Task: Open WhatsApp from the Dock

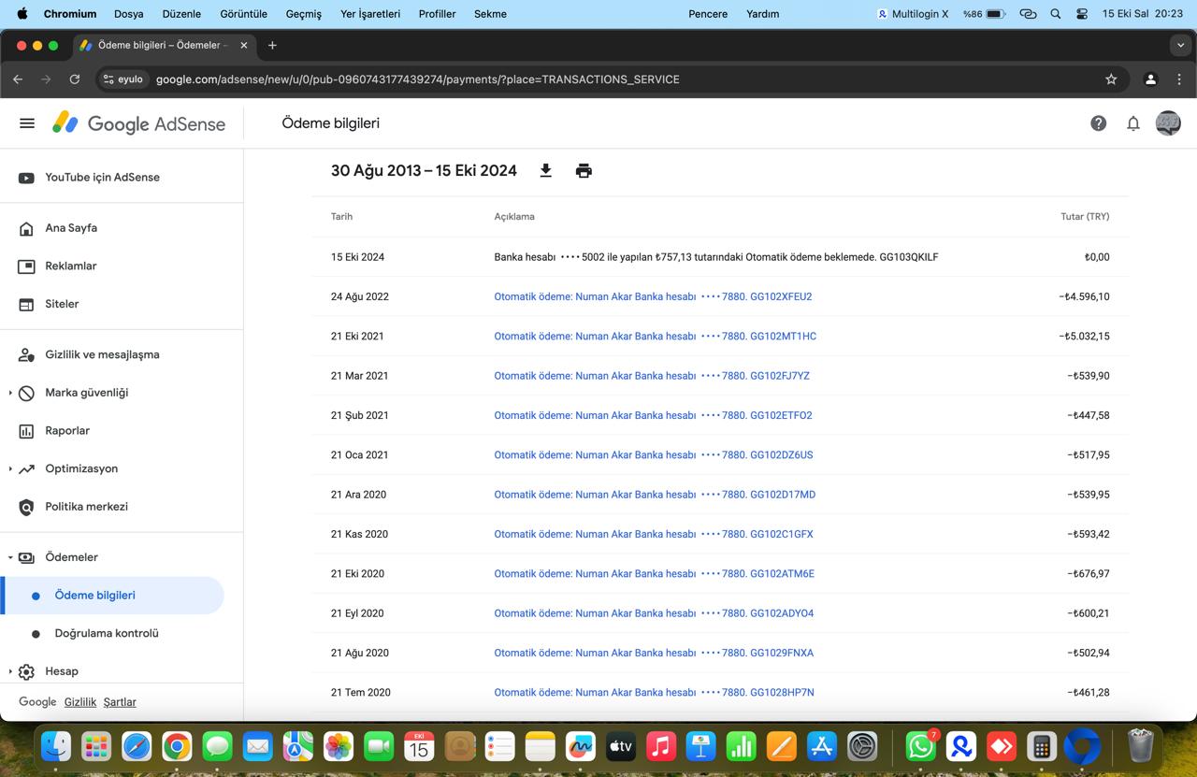Action: point(921,746)
